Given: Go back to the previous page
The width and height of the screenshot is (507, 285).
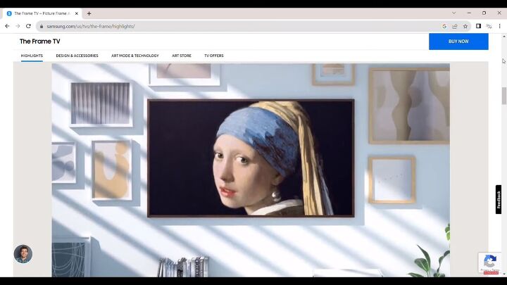Looking at the screenshot, I should click(x=7, y=26).
